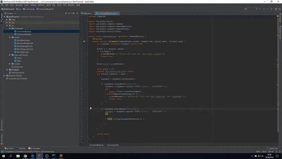Click the scroll-from-source target icon in Project panel
Screen dimensions: 282x159
66,13
